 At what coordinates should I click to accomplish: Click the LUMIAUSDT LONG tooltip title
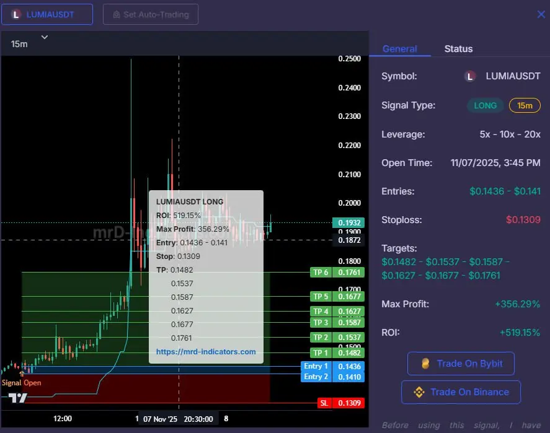coord(190,202)
